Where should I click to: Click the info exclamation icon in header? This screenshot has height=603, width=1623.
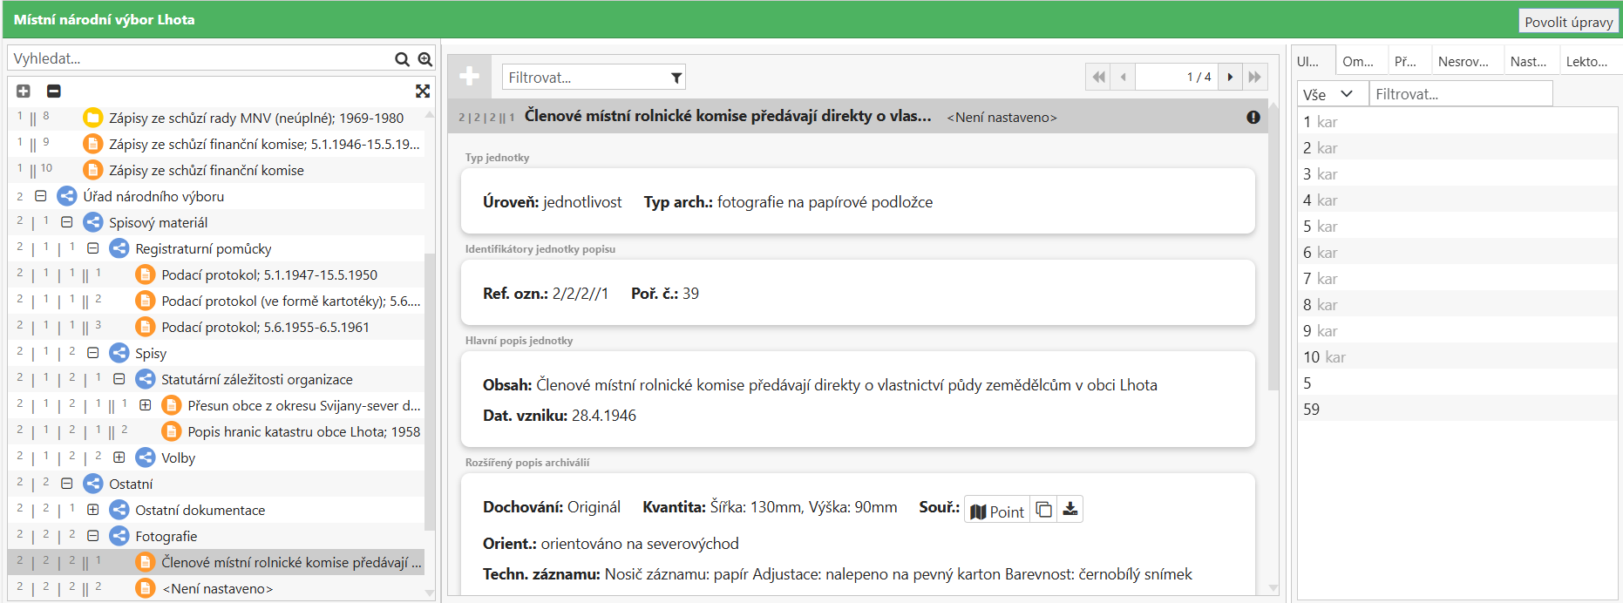(x=1253, y=117)
